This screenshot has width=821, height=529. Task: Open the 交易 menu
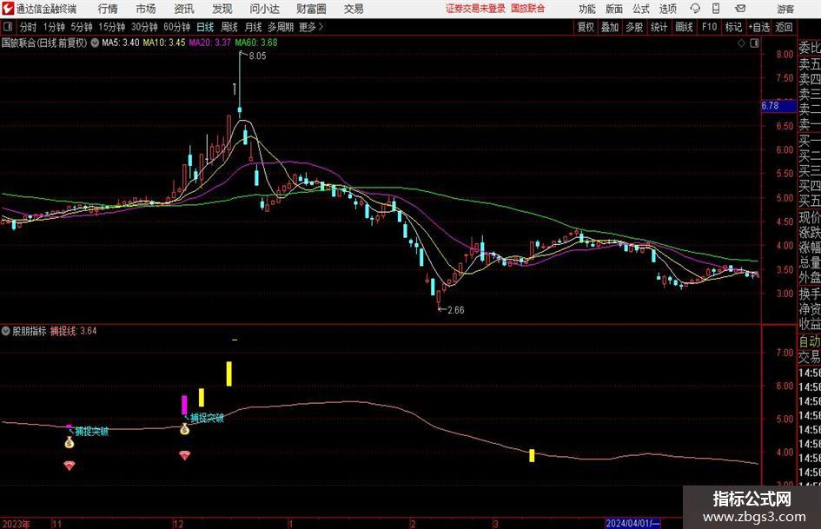[x=354, y=9]
